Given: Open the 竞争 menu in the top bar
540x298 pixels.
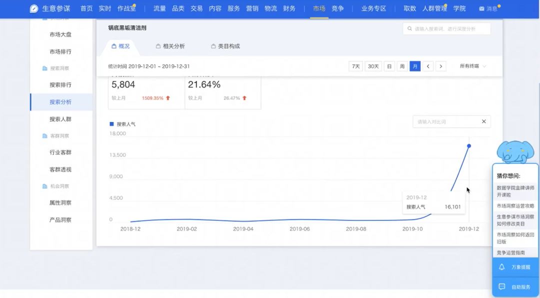Looking at the screenshot, I should coord(338,8).
